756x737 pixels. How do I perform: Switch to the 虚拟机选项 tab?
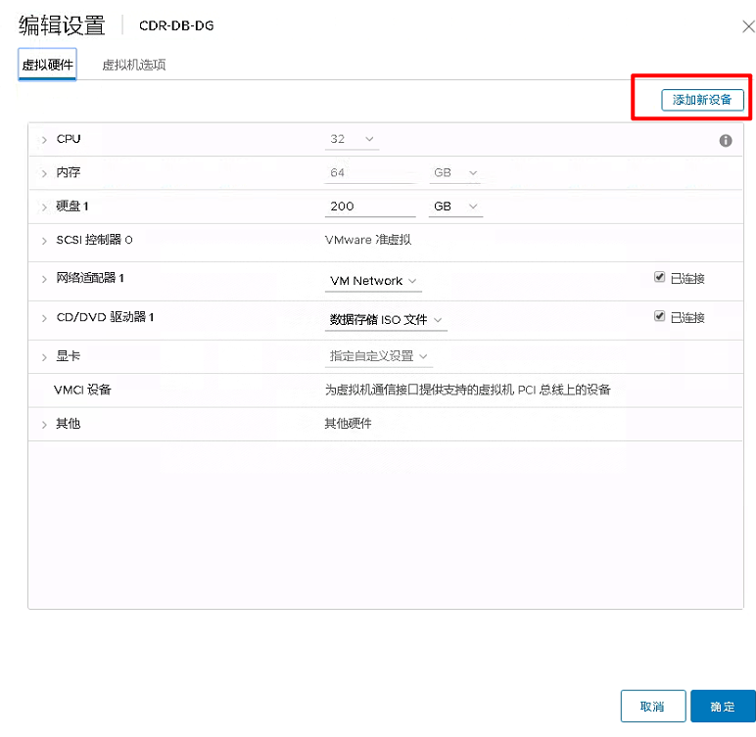pos(134,65)
